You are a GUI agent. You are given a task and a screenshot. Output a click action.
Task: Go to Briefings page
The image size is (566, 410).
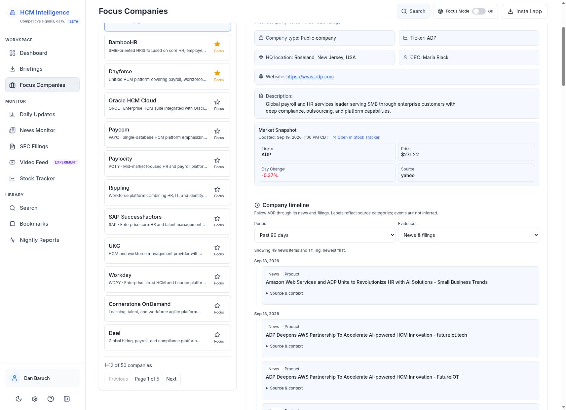[42, 69]
